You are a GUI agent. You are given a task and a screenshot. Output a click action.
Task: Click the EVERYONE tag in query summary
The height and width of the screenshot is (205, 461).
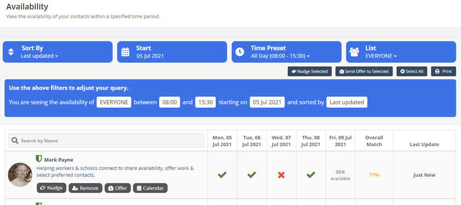114,102
